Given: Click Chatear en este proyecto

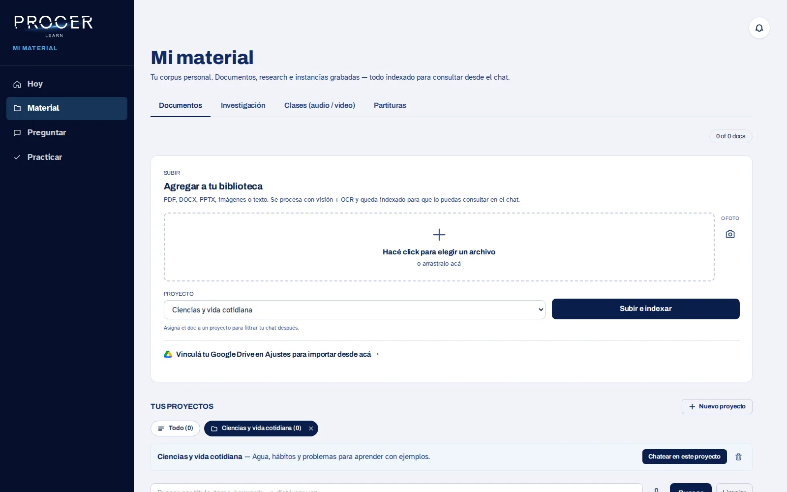Looking at the screenshot, I should pos(684,457).
